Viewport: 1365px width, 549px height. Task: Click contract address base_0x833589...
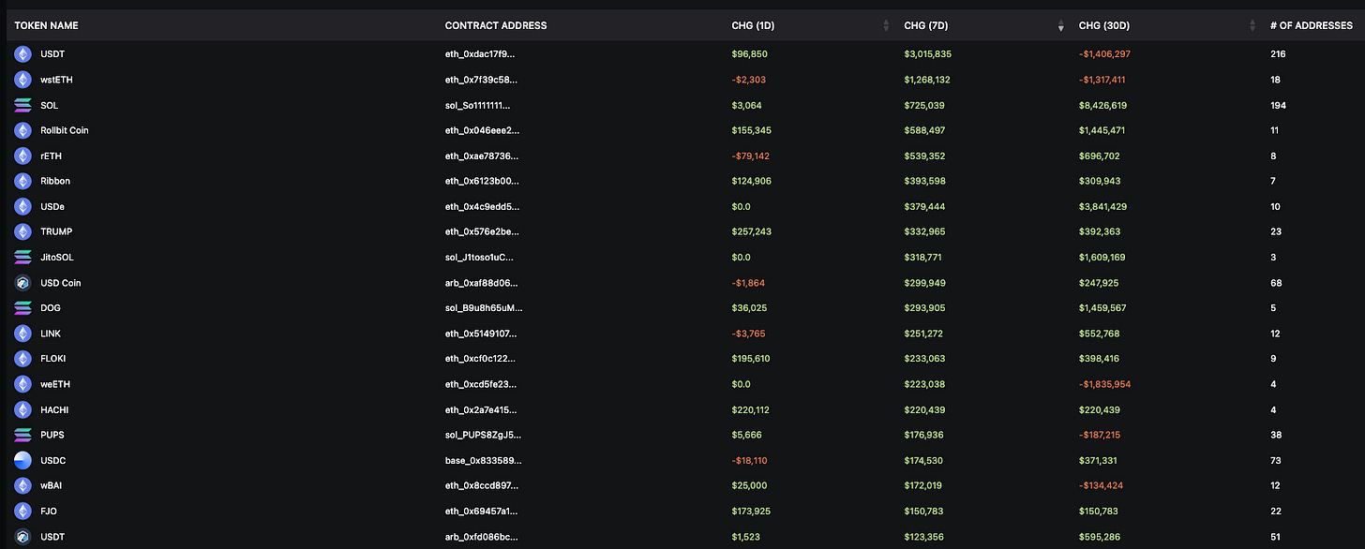(x=484, y=460)
